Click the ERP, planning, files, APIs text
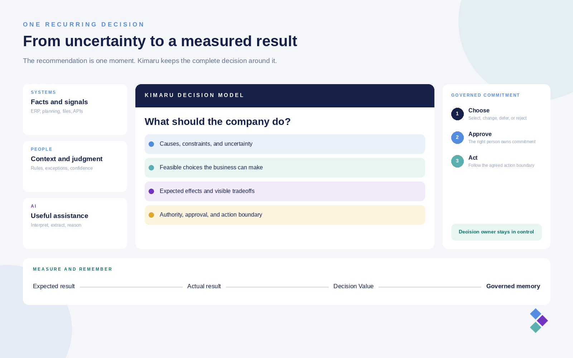The height and width of the screenshot is (358, 573). coord(57,111)
